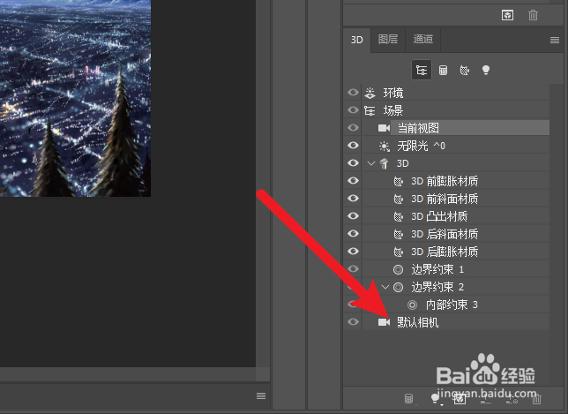Add new object via bottom mesh icon
This screenshot has width=568, height=414.
408,399
